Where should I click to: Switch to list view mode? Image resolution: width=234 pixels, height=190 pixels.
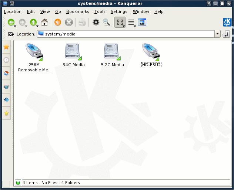[131, 22]
